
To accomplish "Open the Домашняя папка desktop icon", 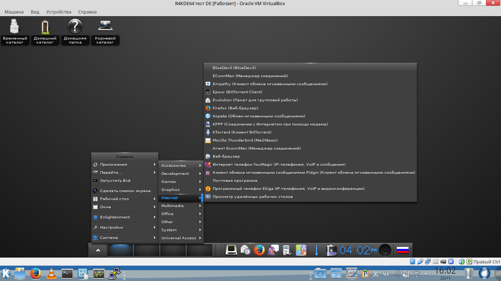I will 75,32.
